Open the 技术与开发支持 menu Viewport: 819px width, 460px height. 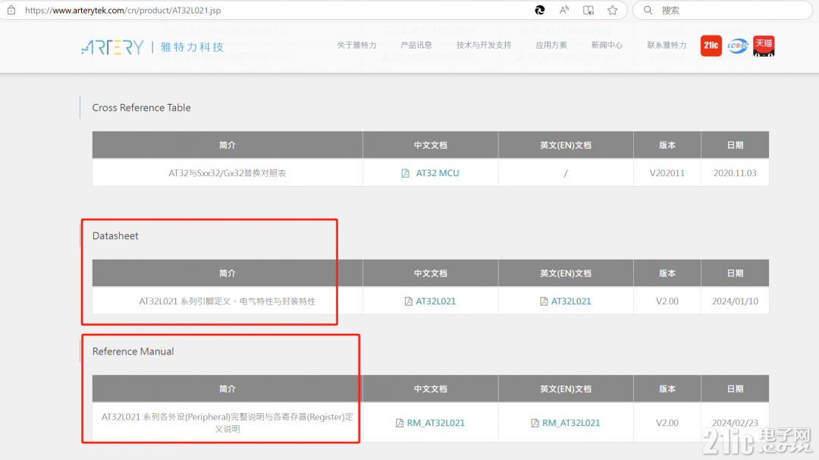coord(484,45)
